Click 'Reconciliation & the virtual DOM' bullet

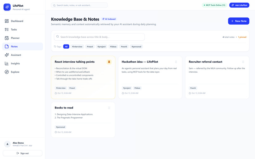(71, 68)
